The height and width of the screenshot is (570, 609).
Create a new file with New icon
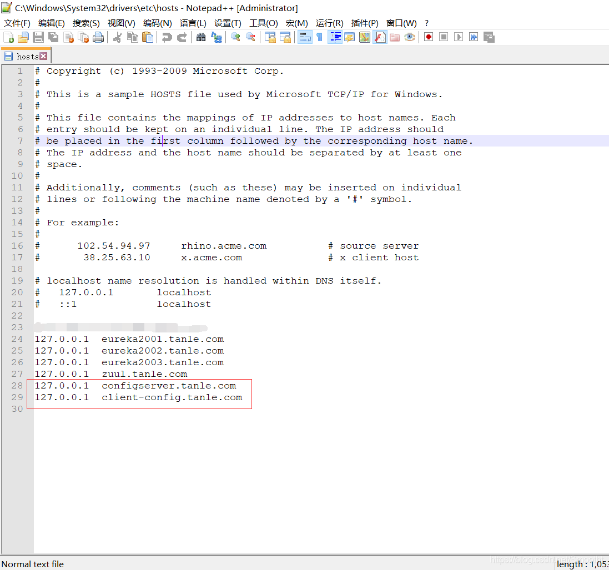tap(8, 37)
